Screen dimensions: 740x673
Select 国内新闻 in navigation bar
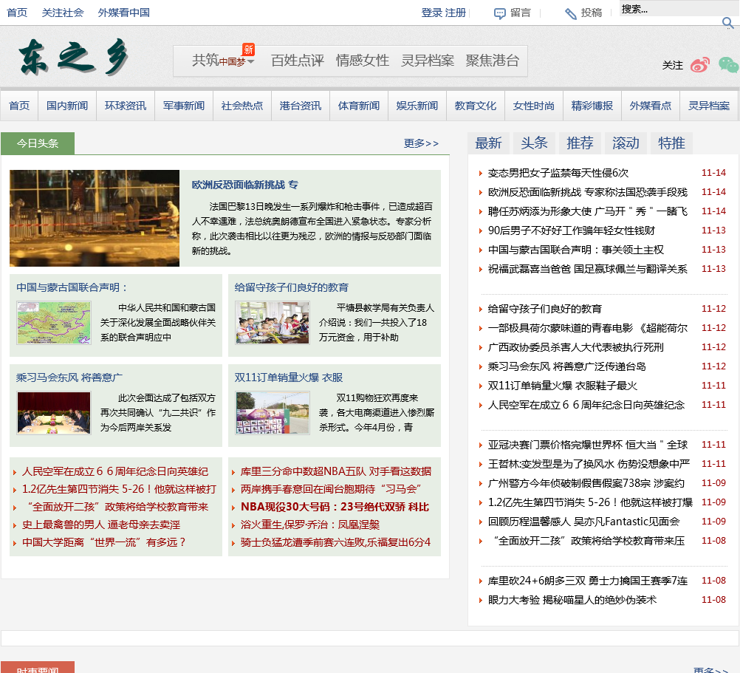tap(67, 106)
